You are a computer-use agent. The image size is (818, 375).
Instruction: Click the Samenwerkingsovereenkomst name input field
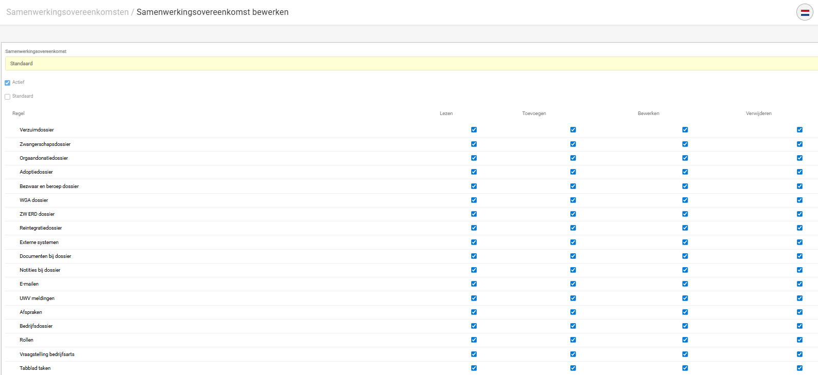pyautogui.click(x=411, y=64)
